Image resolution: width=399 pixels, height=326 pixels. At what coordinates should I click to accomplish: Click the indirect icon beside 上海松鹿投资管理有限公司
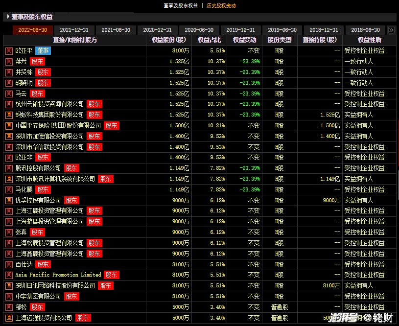pos(9,243)
